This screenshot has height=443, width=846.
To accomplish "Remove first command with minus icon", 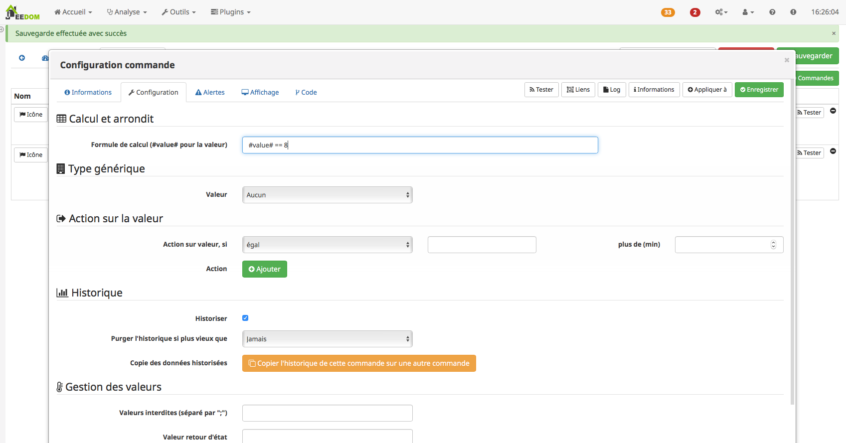I will pyautogui.click(x=833, y=111).
